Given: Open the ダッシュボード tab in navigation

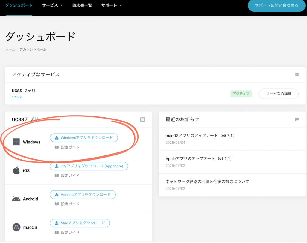Looking at the screenshot, I should coord(19,5).
